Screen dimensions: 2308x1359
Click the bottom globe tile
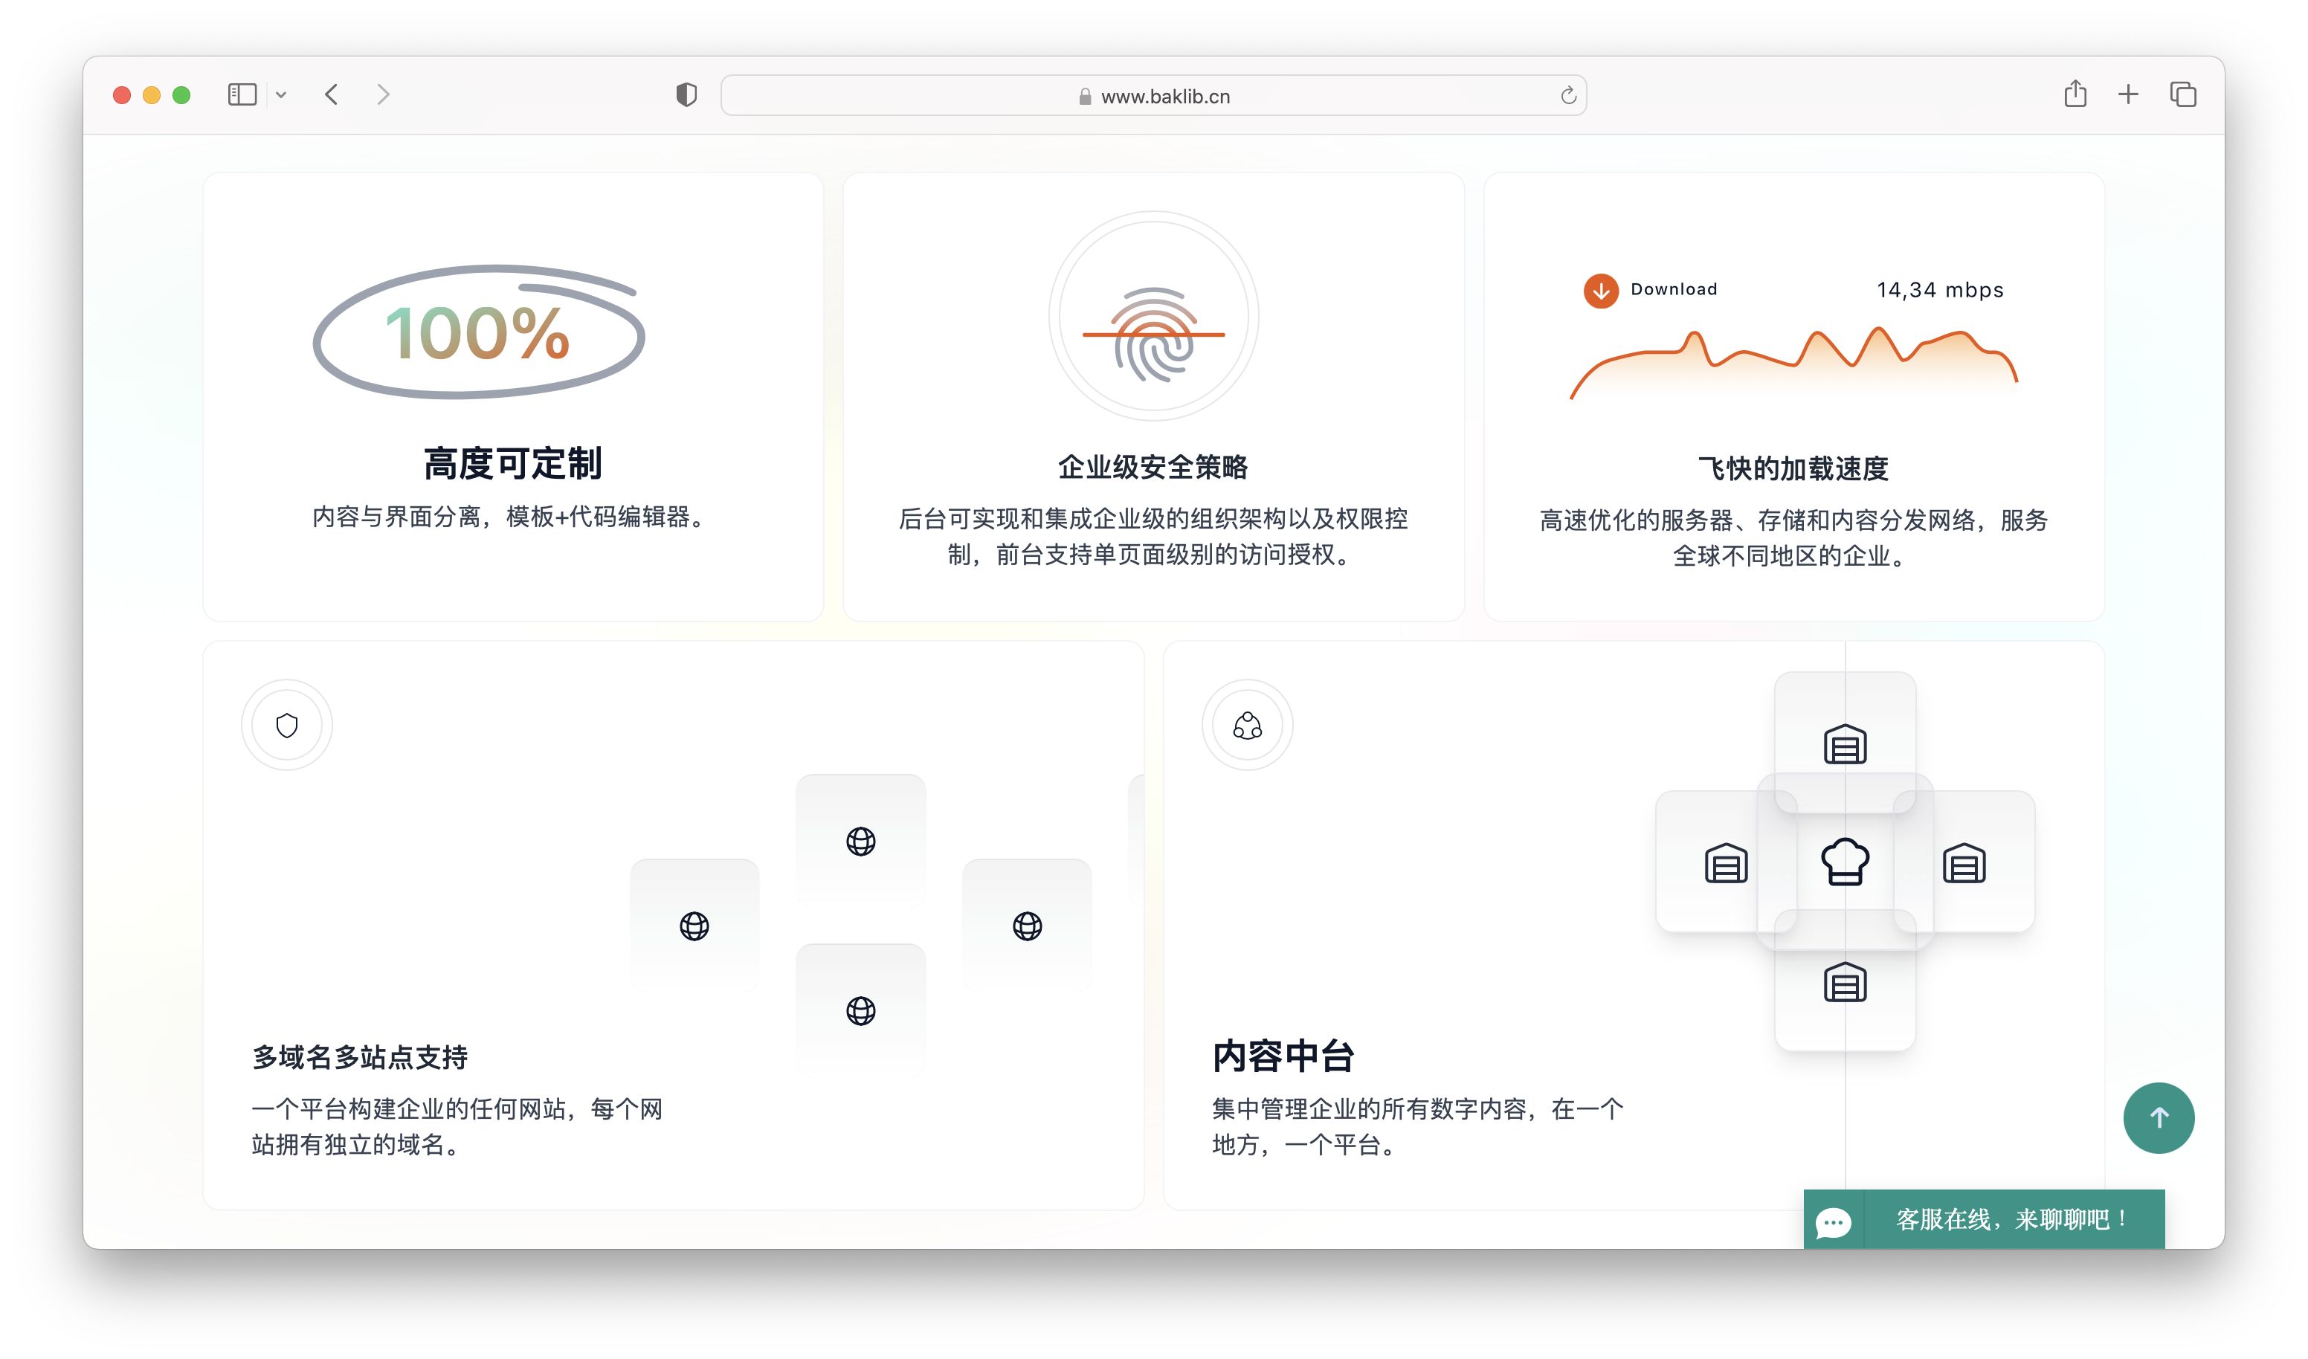[860, 1010]
